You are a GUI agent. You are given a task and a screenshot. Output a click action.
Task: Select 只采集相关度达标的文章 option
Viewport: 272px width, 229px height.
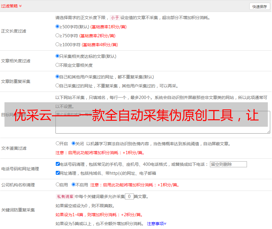pyautogui.click(x=58, y=56)
